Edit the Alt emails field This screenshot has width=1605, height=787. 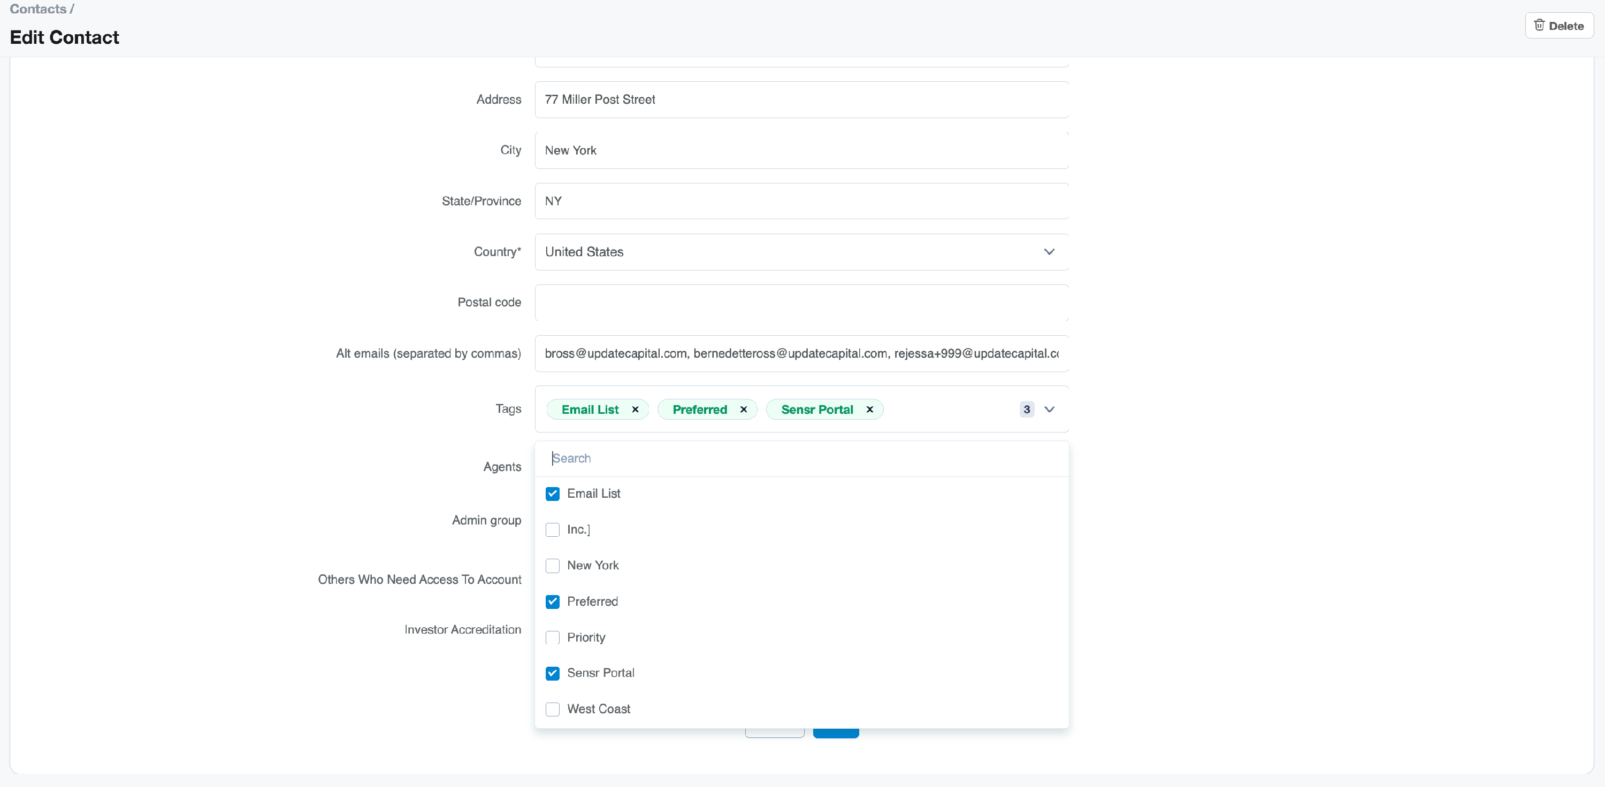tap(801, 353)
